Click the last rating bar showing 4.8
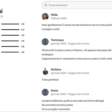 (10, 52)
